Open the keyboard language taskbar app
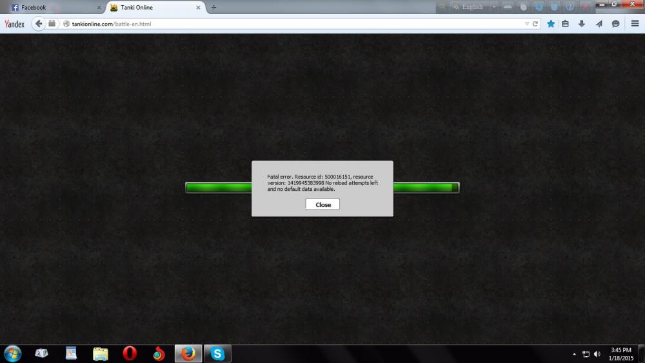 click(x=41, y=353)
